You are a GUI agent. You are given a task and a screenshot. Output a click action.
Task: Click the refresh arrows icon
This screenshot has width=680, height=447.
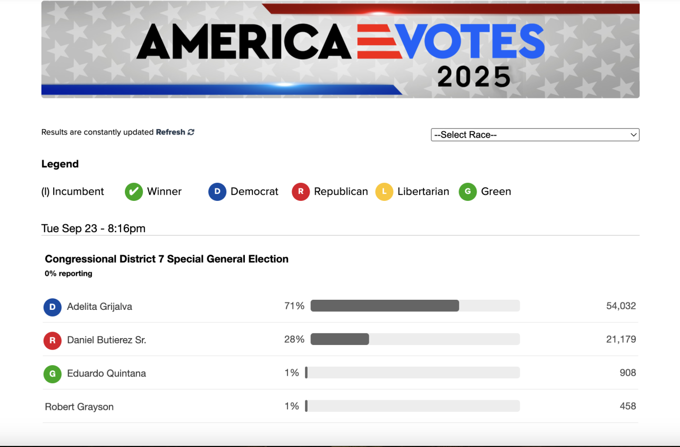tap(191, 132)
